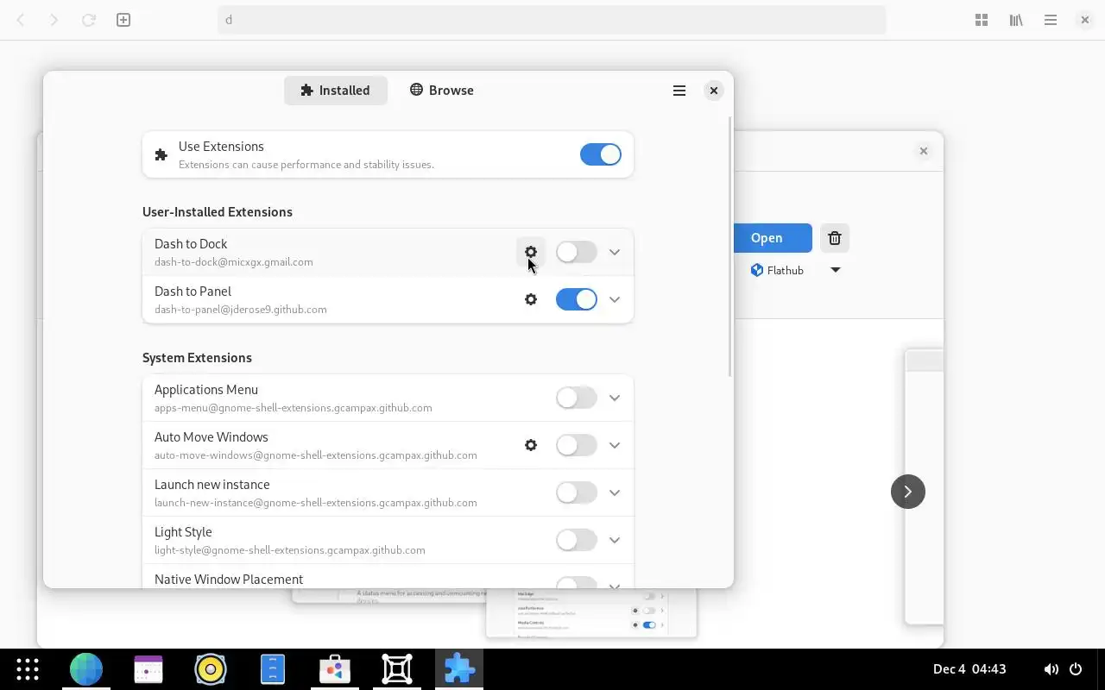Switch to the Installed tab
This screenshot has height=690, width=1105.
click(335, 91)
